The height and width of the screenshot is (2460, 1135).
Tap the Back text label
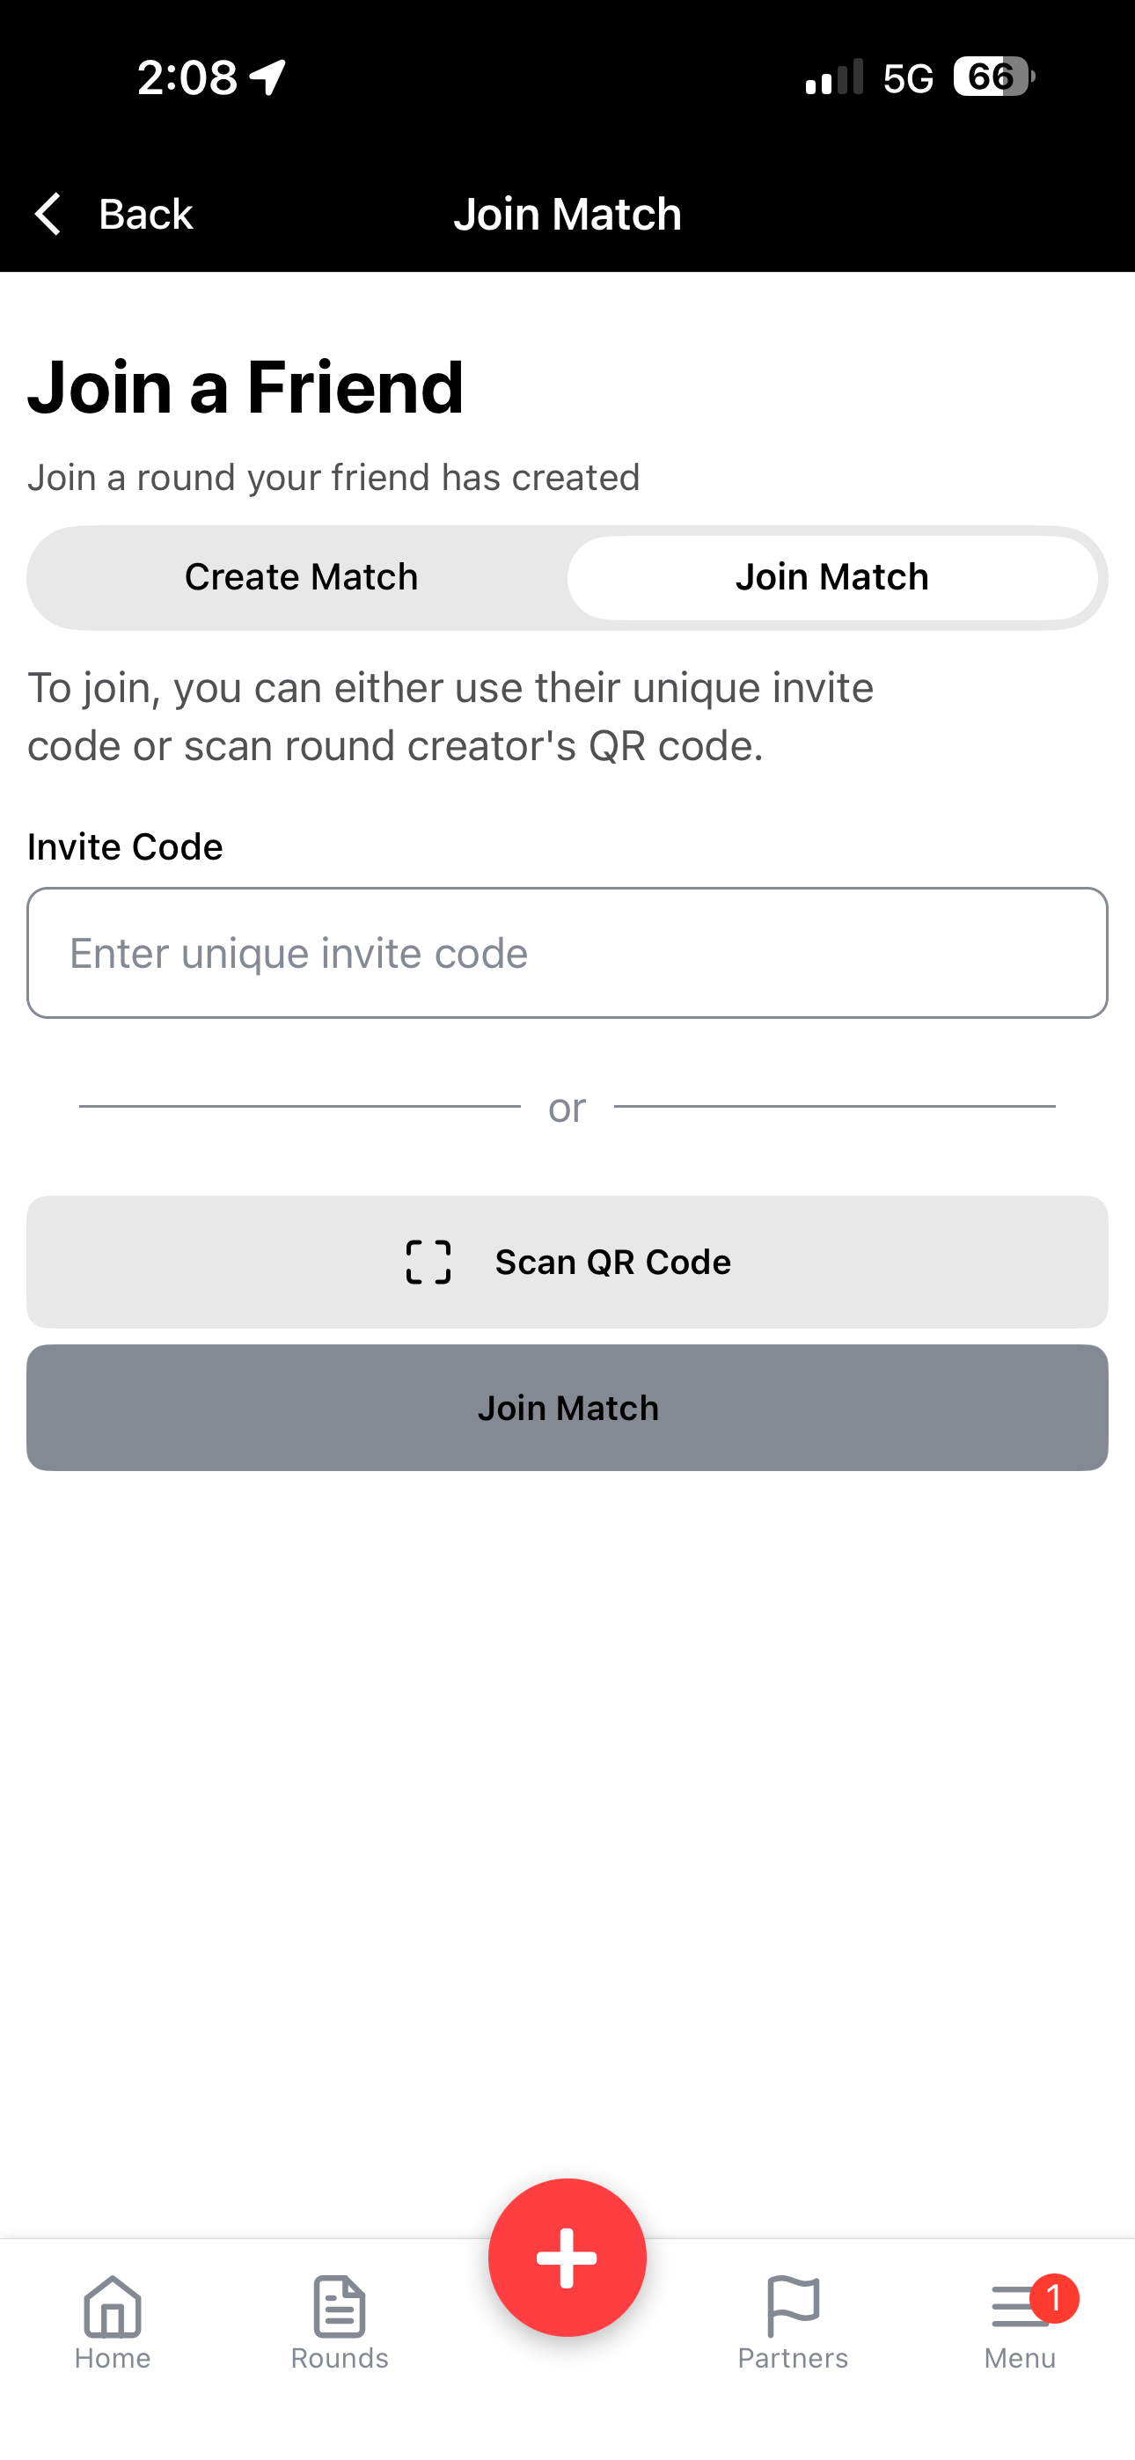(146, 213)
